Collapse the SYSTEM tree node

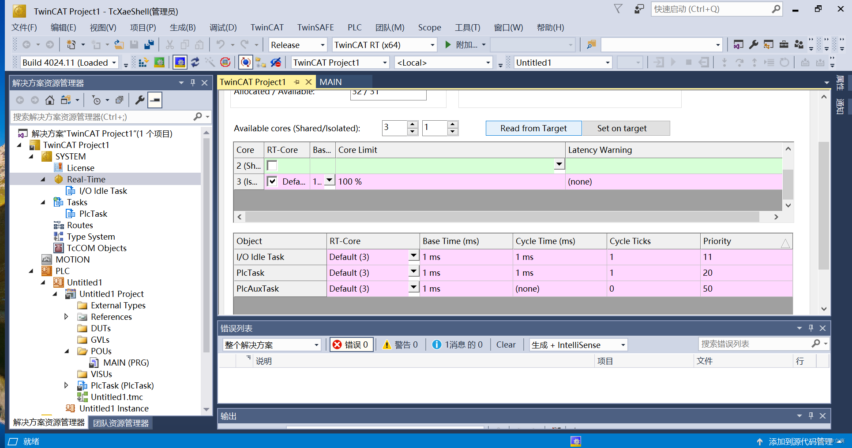[31, 156]
